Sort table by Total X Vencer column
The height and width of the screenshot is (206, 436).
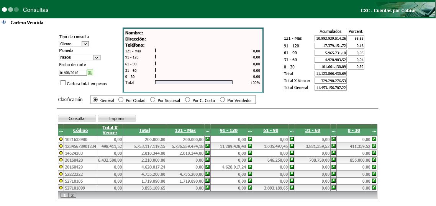point(110,130)
